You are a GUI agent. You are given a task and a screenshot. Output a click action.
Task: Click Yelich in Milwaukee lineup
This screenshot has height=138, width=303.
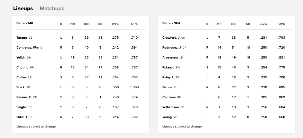tap(21, 57)
